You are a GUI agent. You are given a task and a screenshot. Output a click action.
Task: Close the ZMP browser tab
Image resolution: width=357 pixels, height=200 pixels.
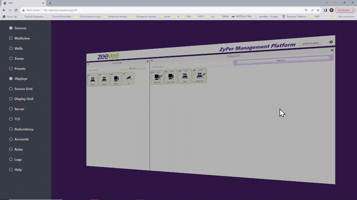[43, 3]
